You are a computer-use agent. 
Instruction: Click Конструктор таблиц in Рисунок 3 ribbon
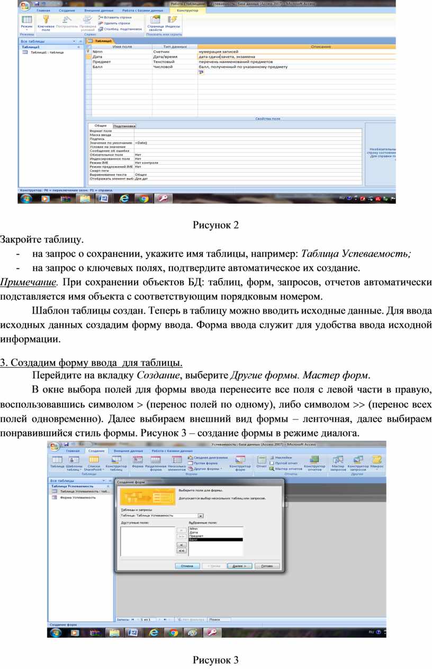116,463
